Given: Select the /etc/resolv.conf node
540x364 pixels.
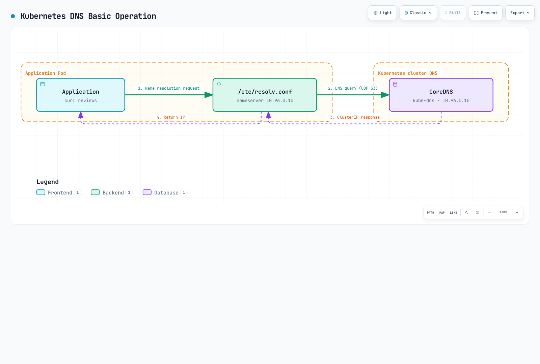Looking at the screenshot, I should 265,95.
